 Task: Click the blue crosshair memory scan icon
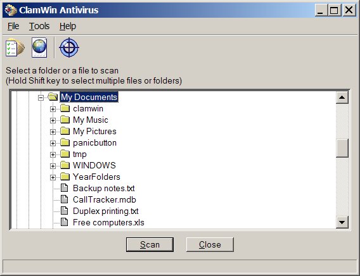69,47
